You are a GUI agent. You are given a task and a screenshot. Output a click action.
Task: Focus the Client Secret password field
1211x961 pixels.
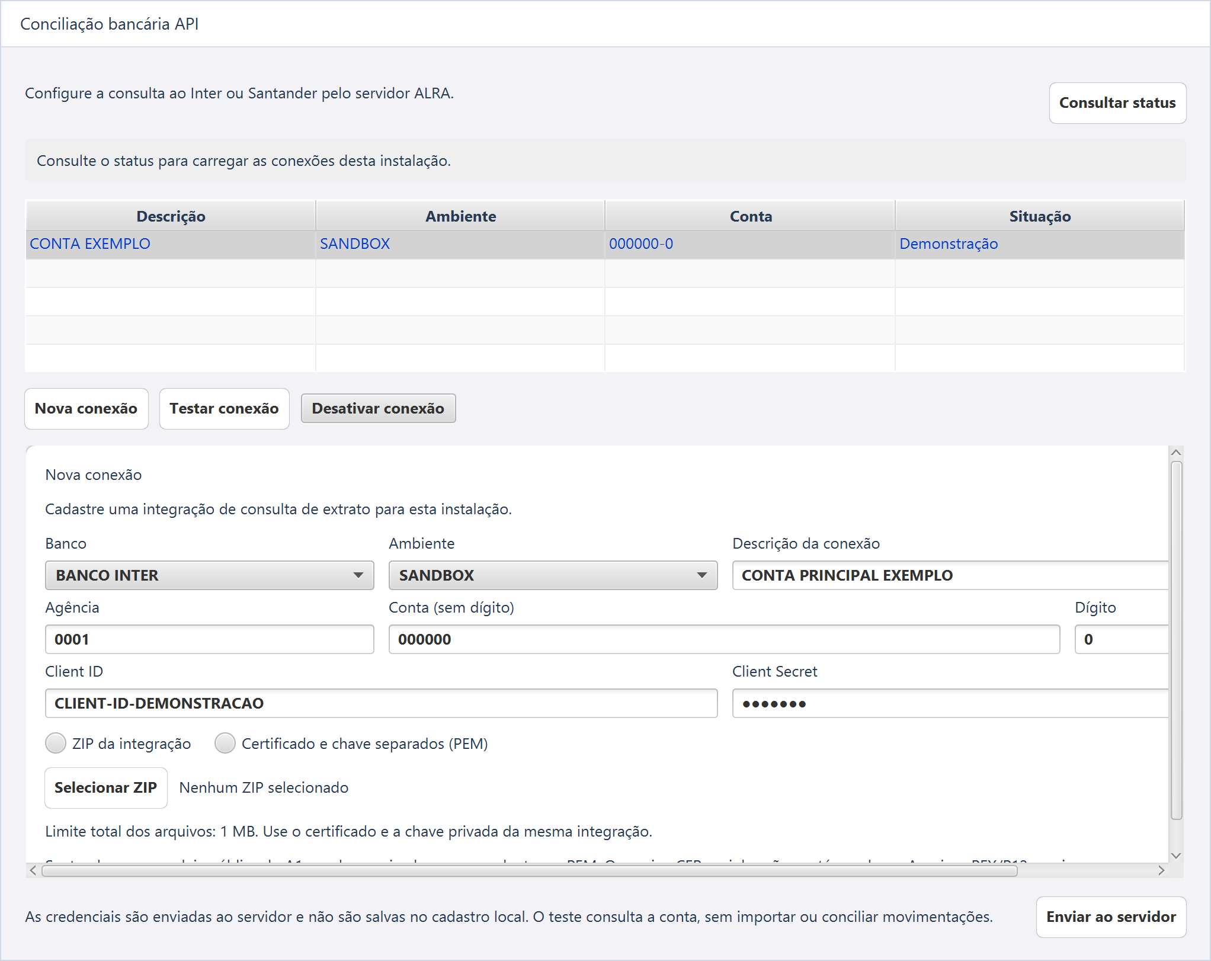tap(950, 703)
